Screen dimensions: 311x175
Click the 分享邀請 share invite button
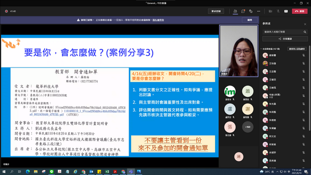click(x=285, y=39)
